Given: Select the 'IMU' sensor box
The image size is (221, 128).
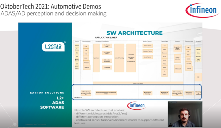Looking at the screenshot, I should click(77, 53).
